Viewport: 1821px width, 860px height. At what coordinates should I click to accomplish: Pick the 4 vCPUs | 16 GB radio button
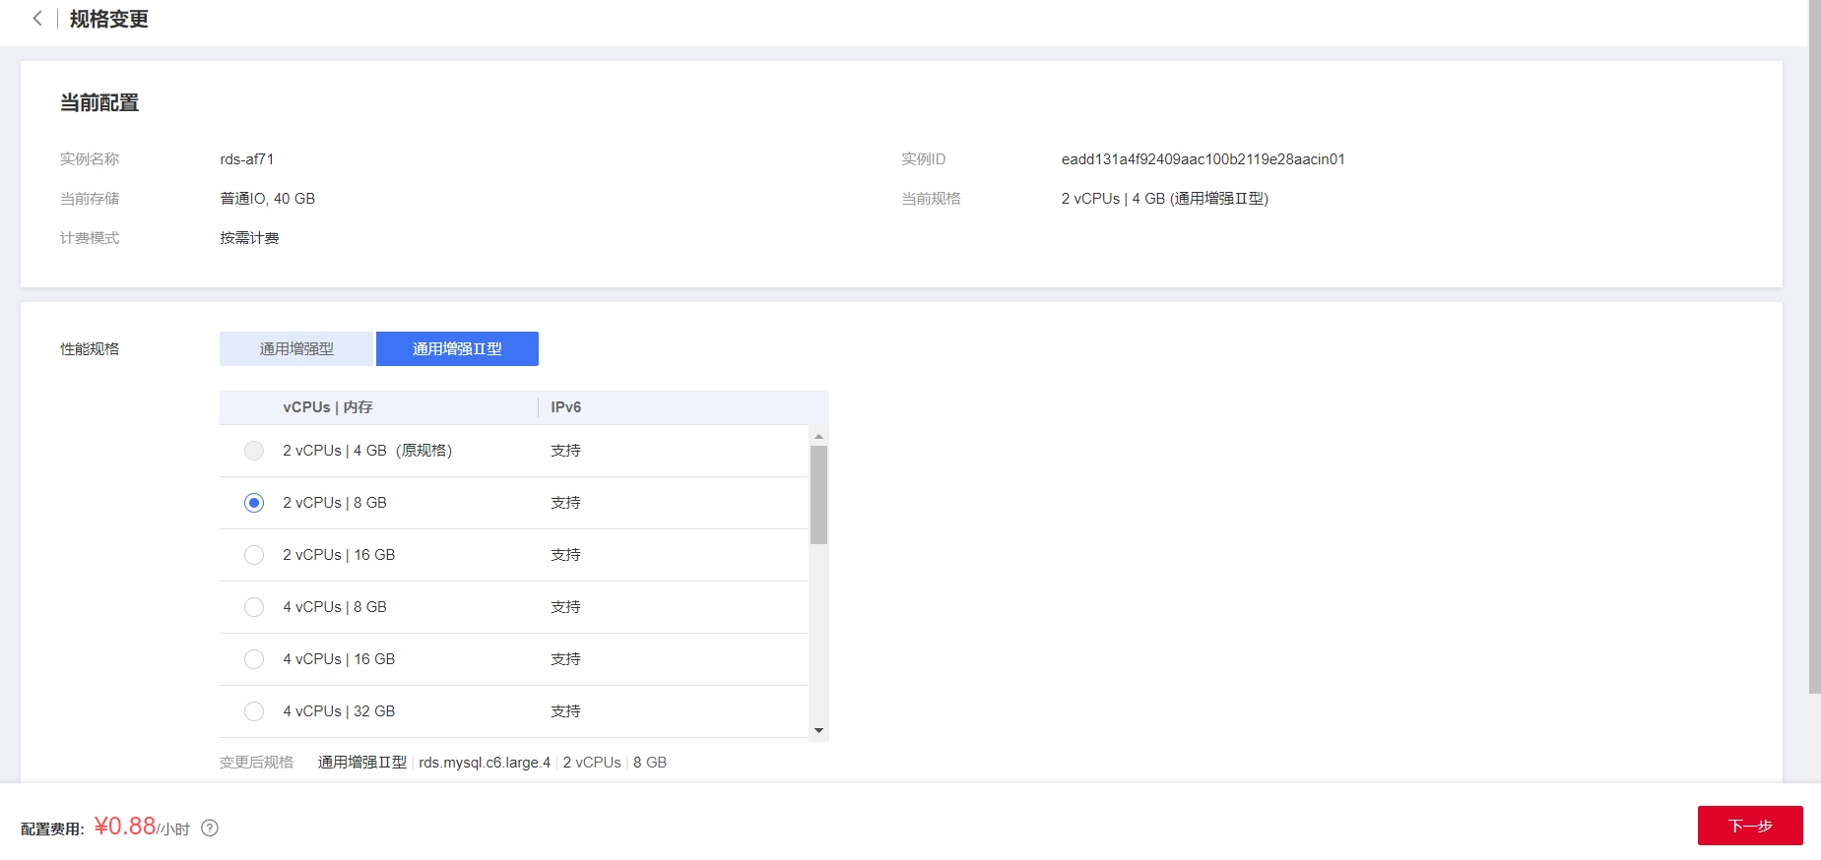(254, 659)
